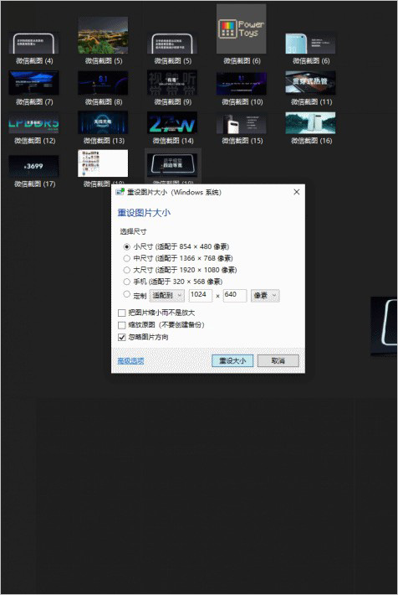Open the 适配到 fit mode dropdown
The image size is (398, 595).
click(167, 296)
